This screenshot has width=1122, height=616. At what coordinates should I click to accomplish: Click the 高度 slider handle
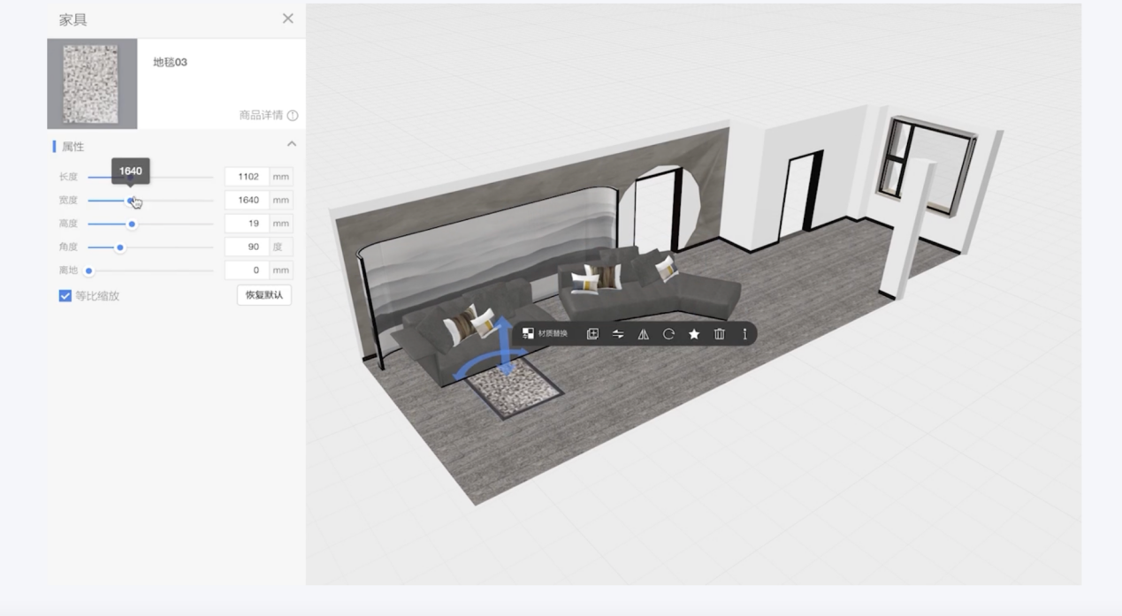tap(132, 224)
